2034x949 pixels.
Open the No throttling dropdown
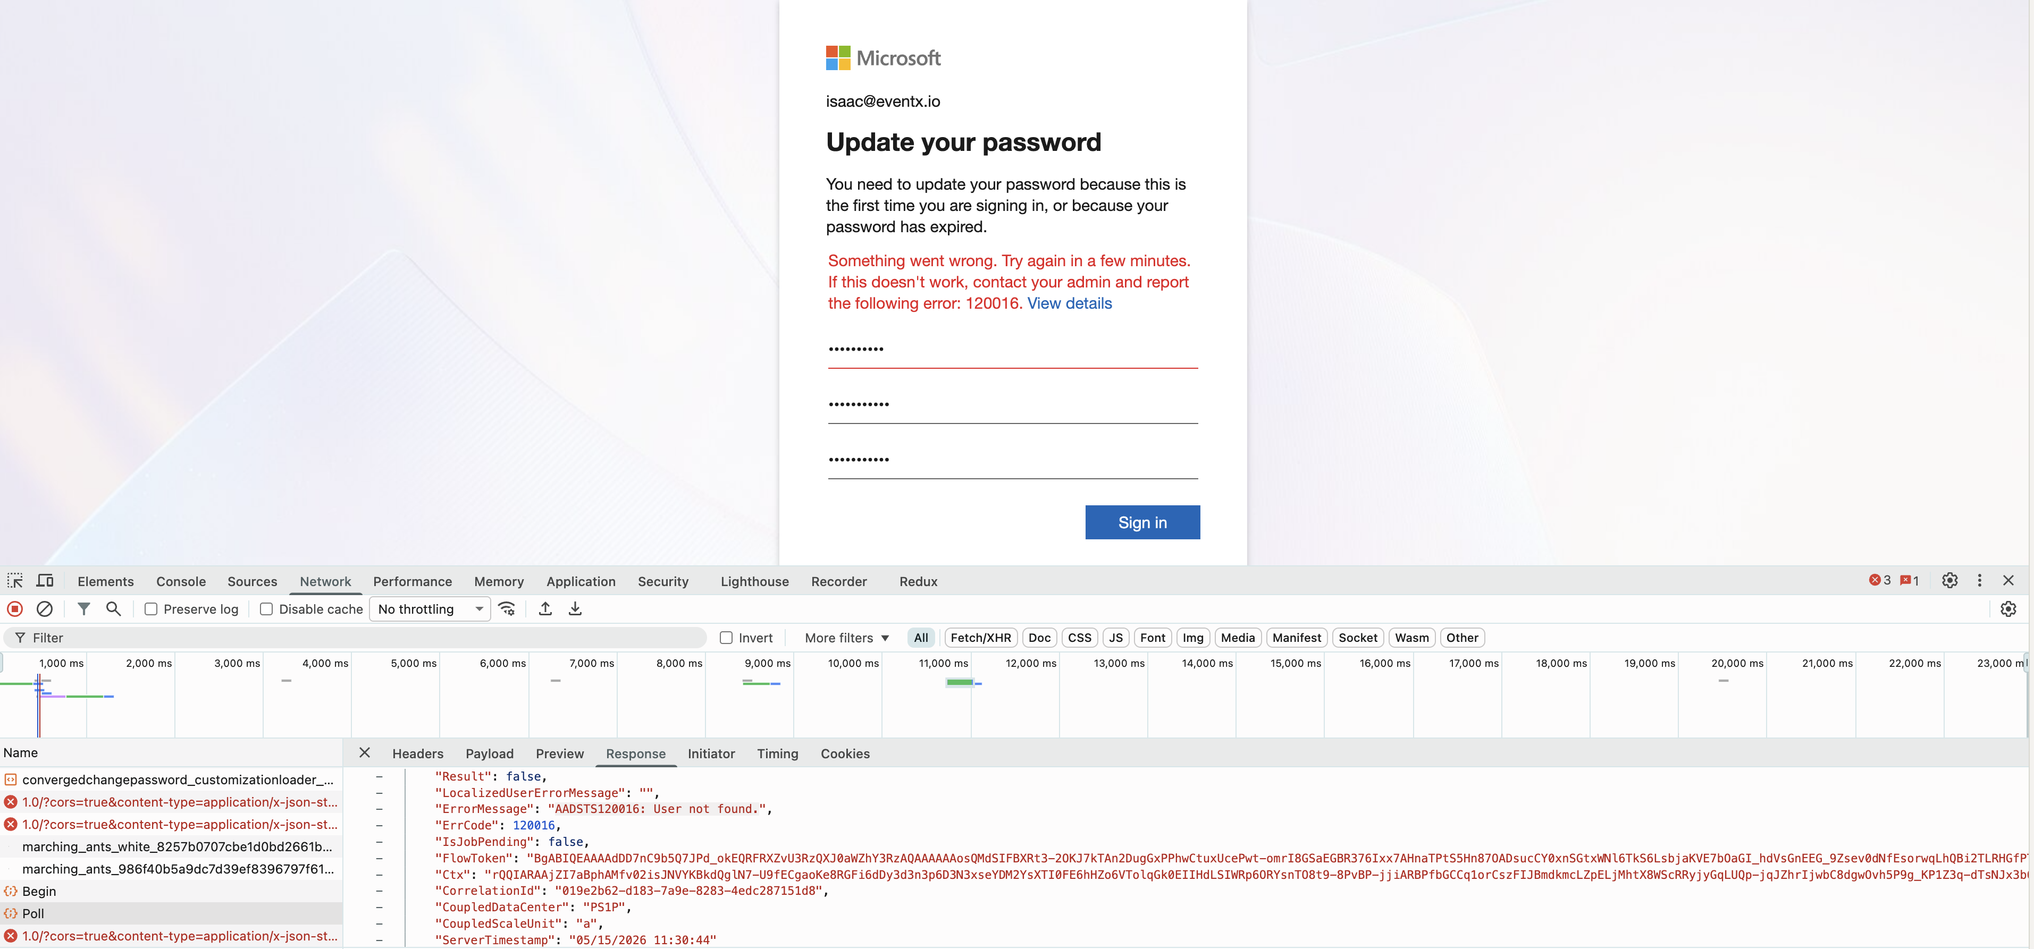430,609
